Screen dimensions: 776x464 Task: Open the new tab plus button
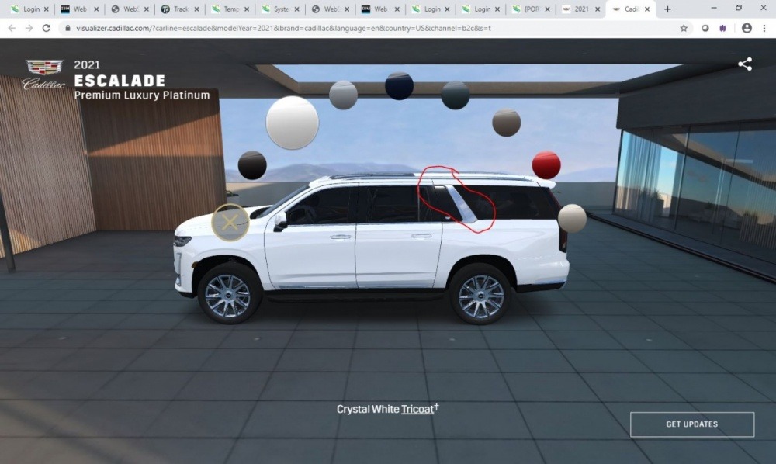[667, 9]
